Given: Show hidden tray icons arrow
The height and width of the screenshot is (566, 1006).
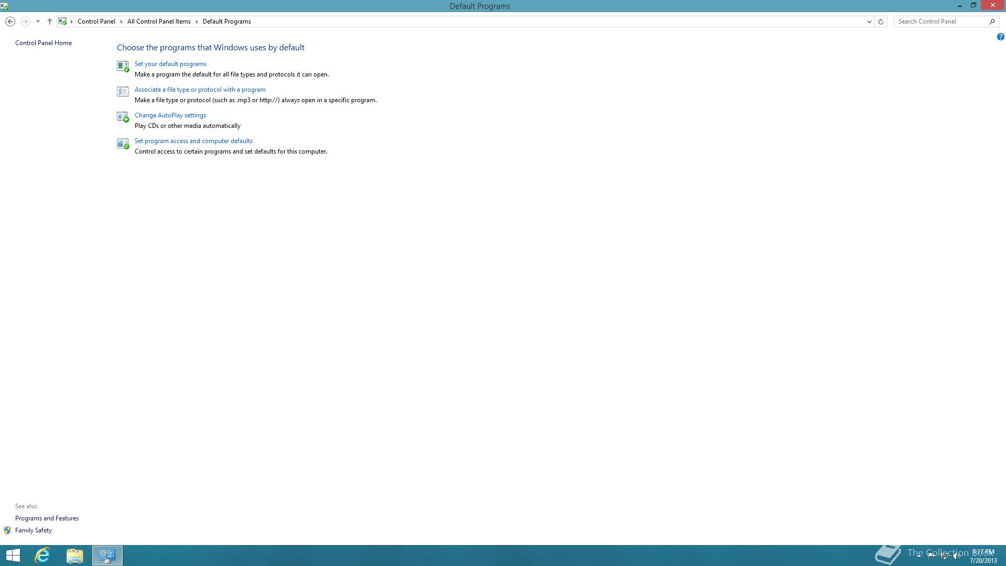Looking at the screenshot, I should 918,556.
